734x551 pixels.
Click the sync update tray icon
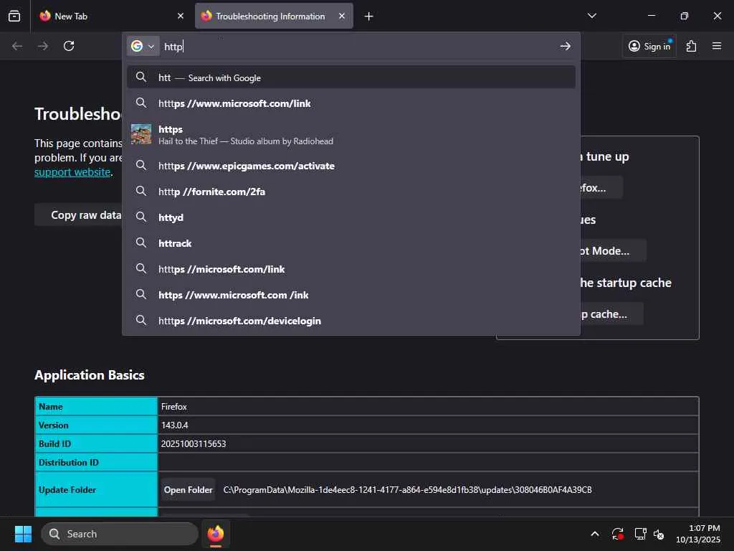[x=617, y=534]
